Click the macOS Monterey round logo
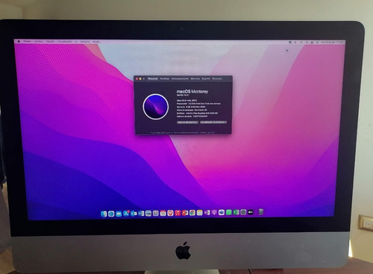The height and width of the screenshot is (274, 373). click(156, 107)
